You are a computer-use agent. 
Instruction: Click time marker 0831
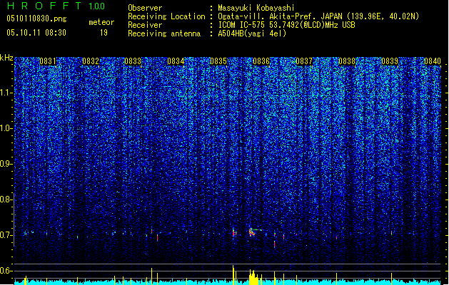click(48, 61)
